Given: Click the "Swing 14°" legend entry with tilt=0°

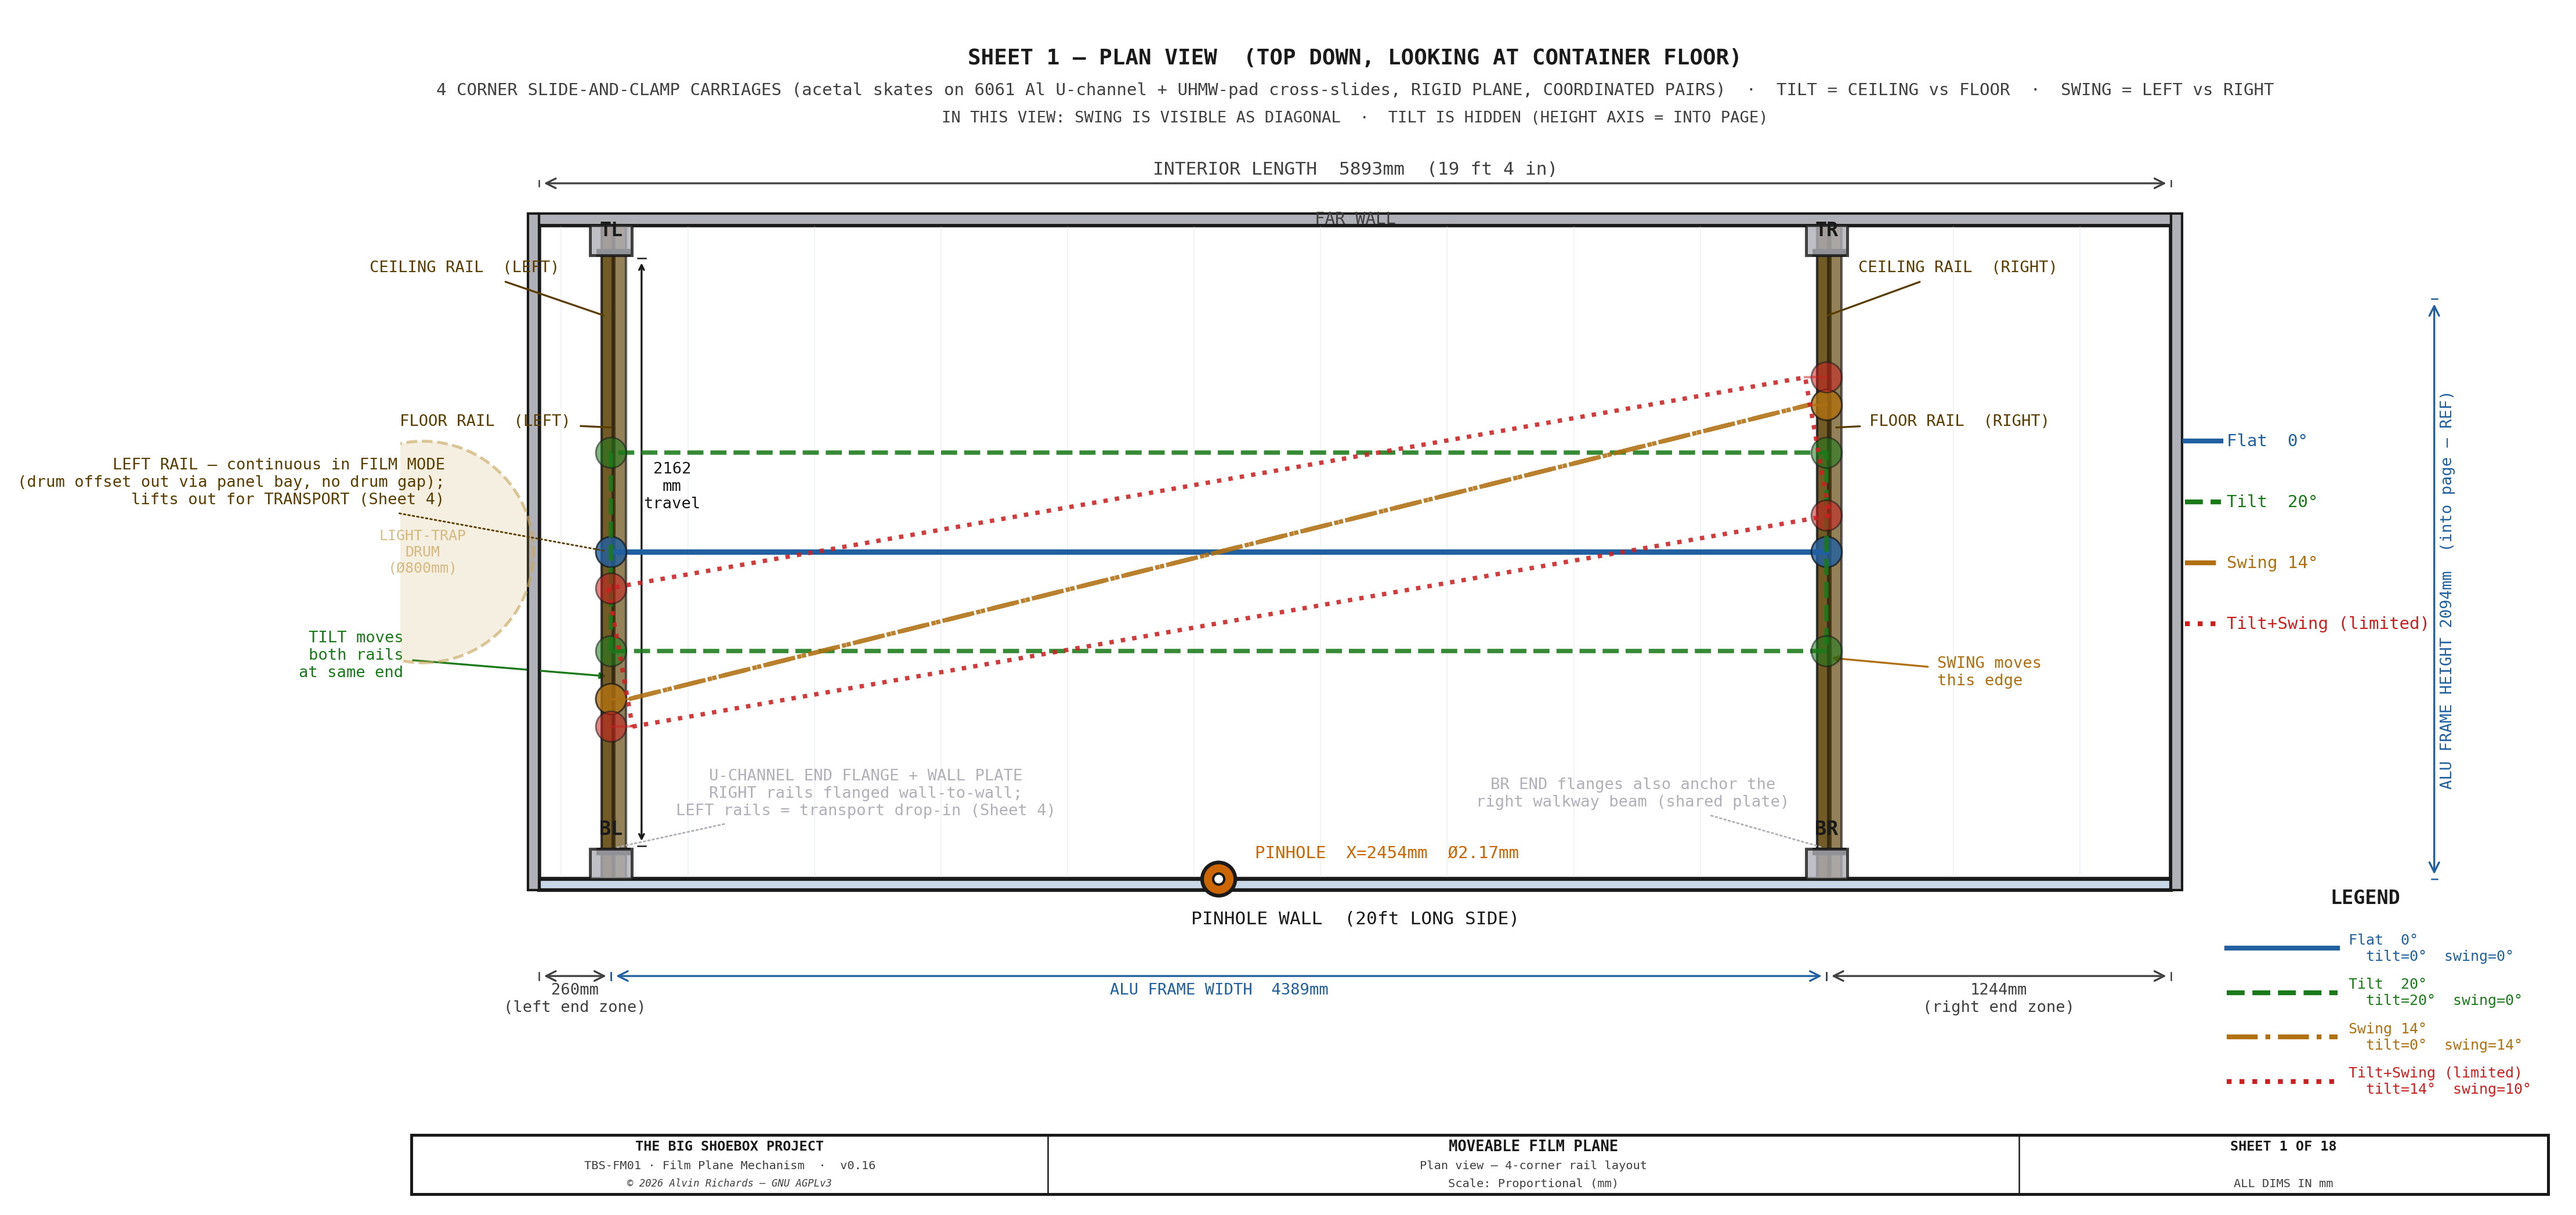Looking at the screenshot, I should [2434, 1036].
